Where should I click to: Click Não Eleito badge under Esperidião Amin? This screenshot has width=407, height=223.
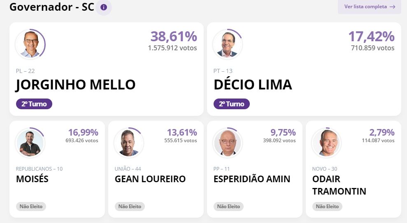pos(228,207)
